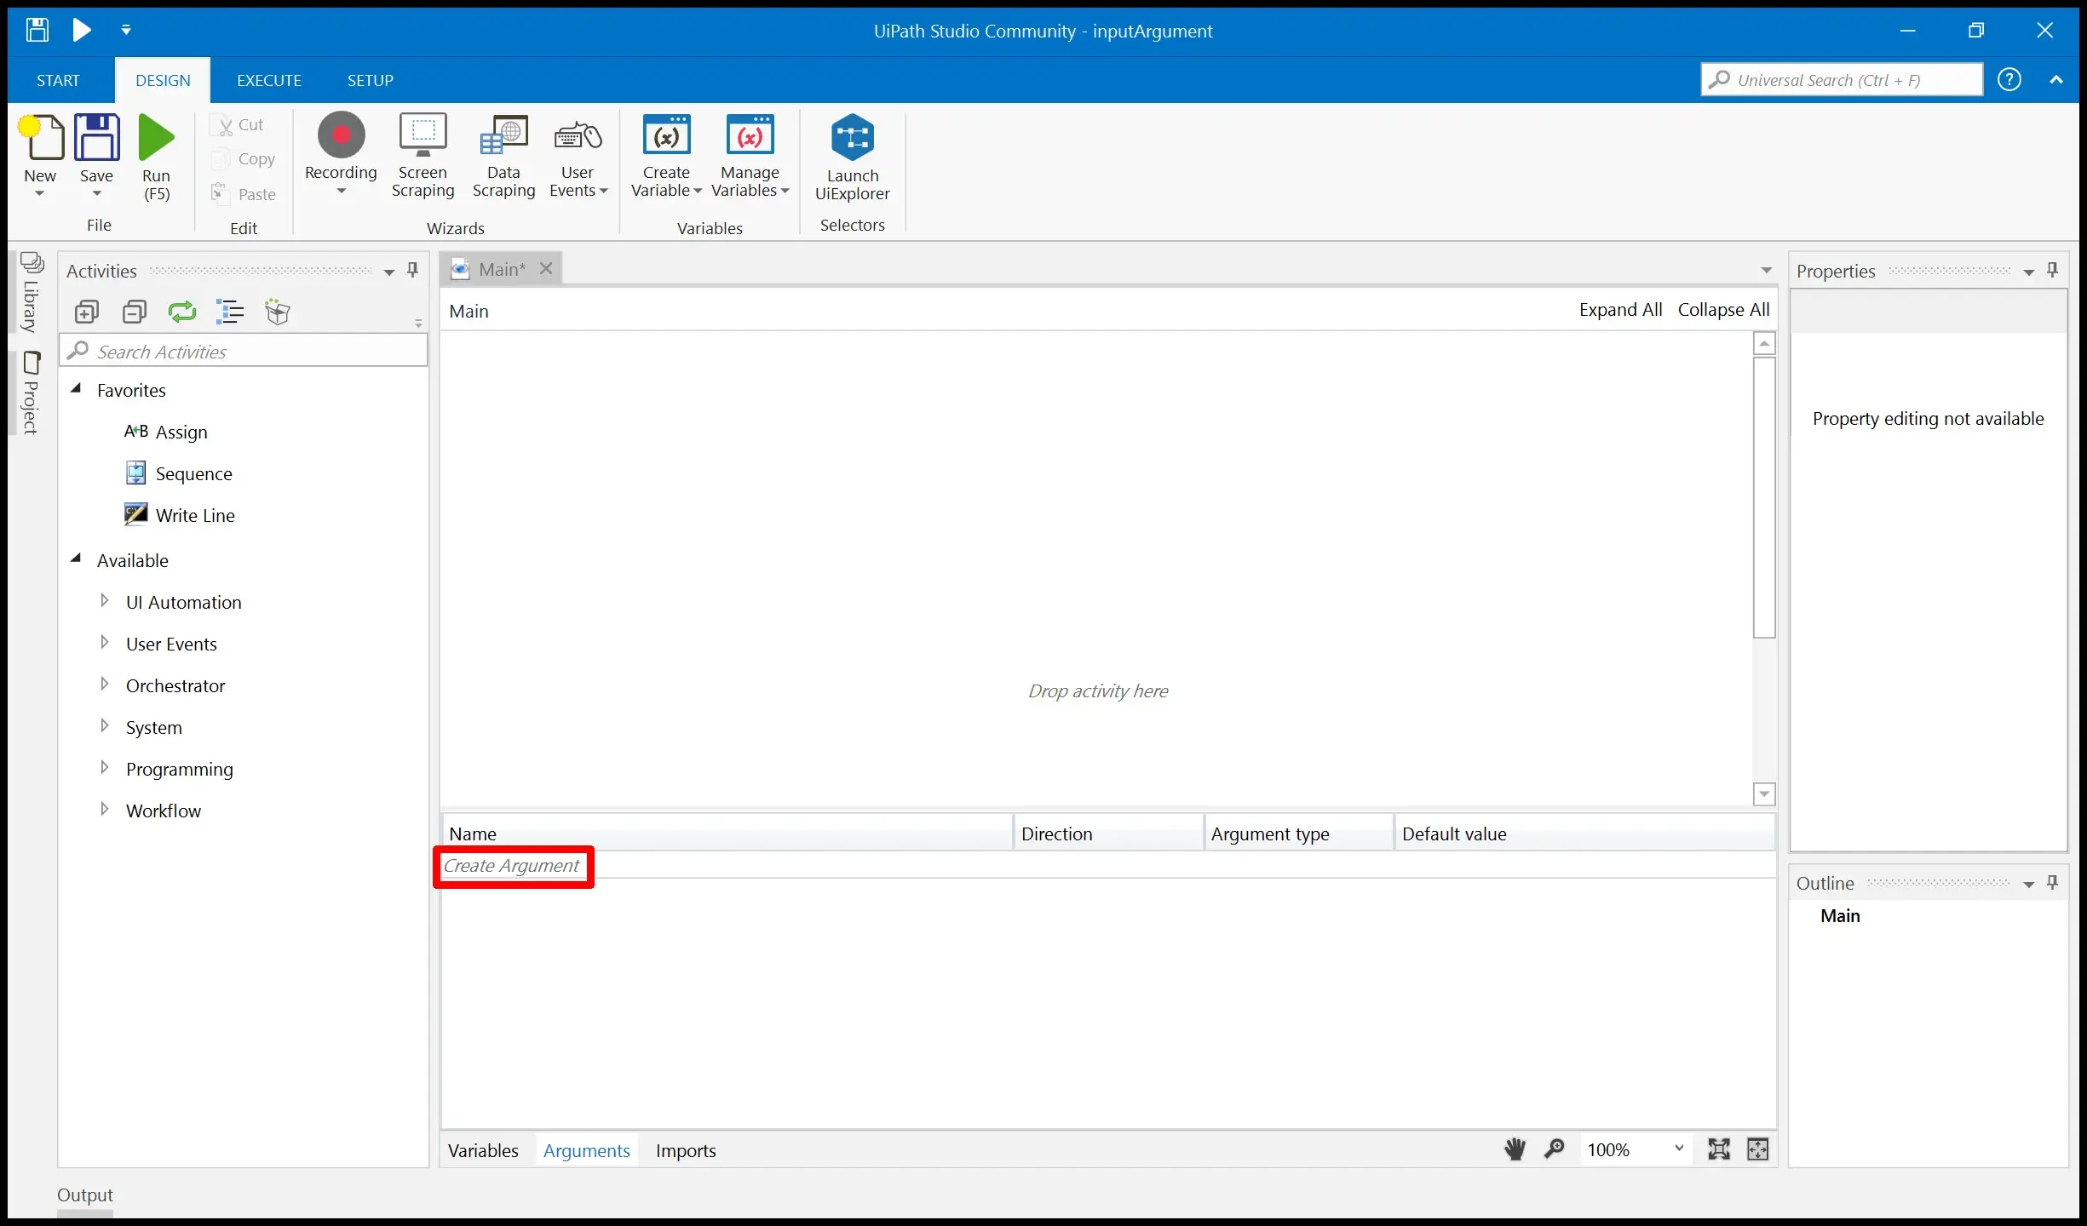Click Collapse All in designer
The height and width of the screenshot is (1226, 2087).
(x=1723, y=310)
